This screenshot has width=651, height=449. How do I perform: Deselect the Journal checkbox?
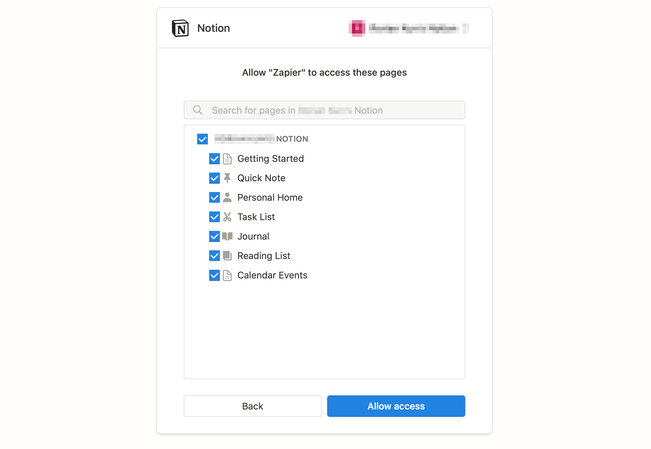(x=215, y=237)
